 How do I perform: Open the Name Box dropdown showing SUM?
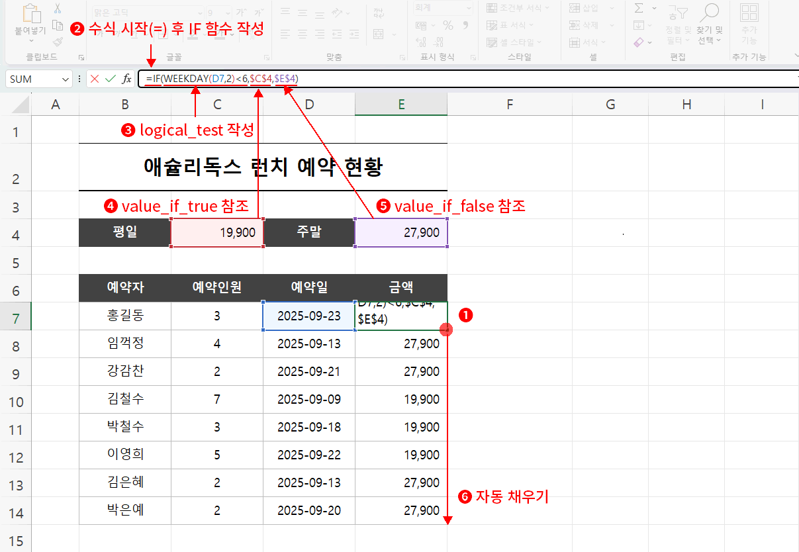click(66, 79)
